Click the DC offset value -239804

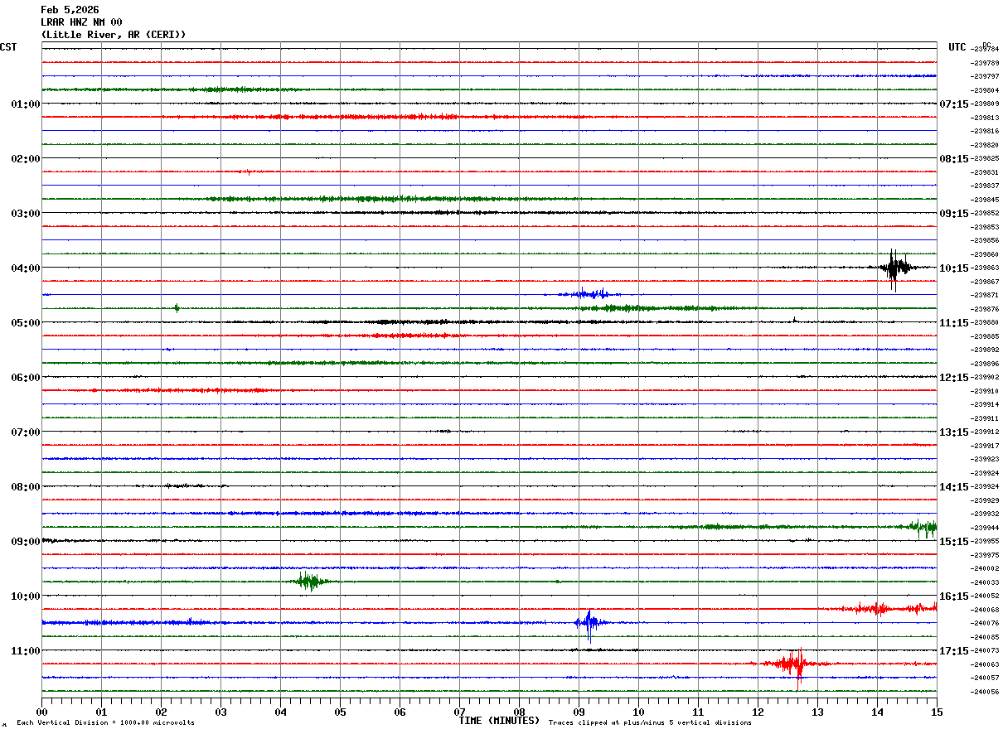pyautogui.click(x=985, y=90)
